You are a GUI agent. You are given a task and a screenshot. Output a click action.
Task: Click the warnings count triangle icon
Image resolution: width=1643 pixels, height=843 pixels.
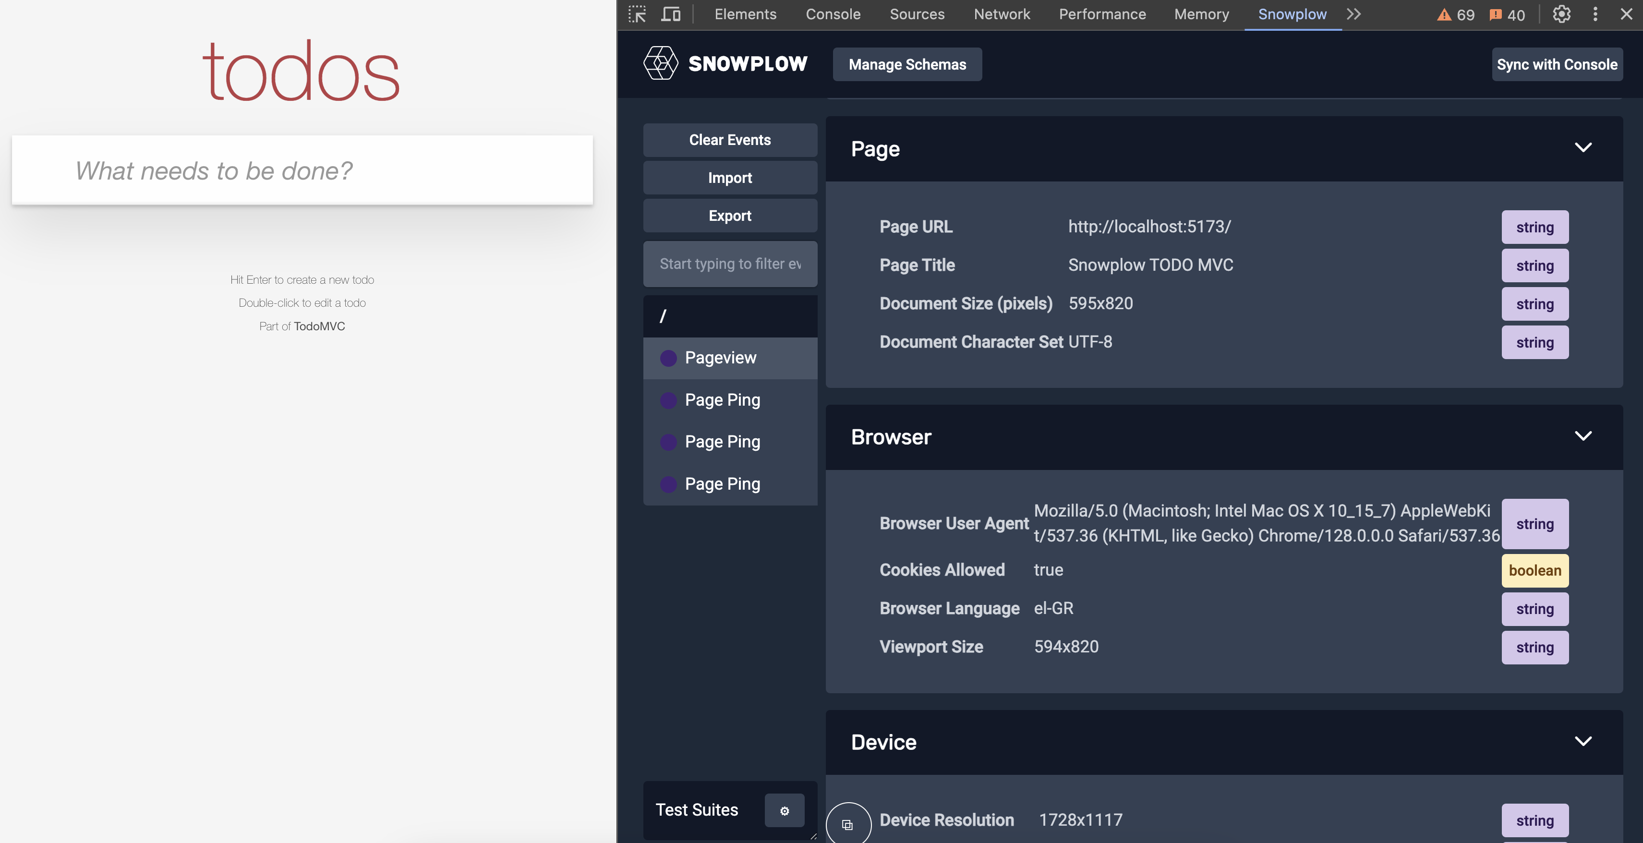(x=1443, y=15)
